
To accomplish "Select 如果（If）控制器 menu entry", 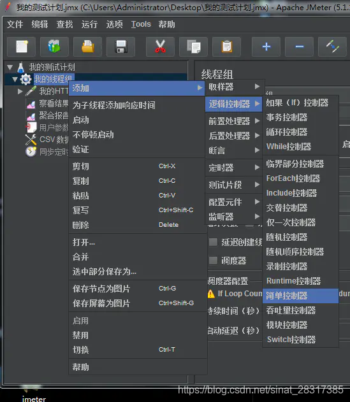I will [x=301, y=103].
